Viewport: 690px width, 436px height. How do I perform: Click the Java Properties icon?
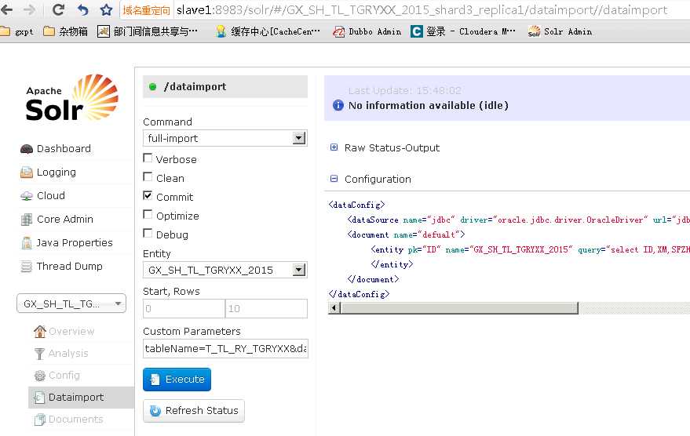[27, 243]
